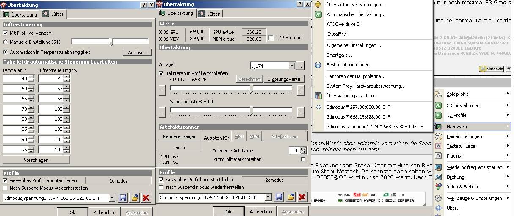Click the Renderer zeigen button
The width and height of the screenshot is (514, 216).
pos(180,136)
